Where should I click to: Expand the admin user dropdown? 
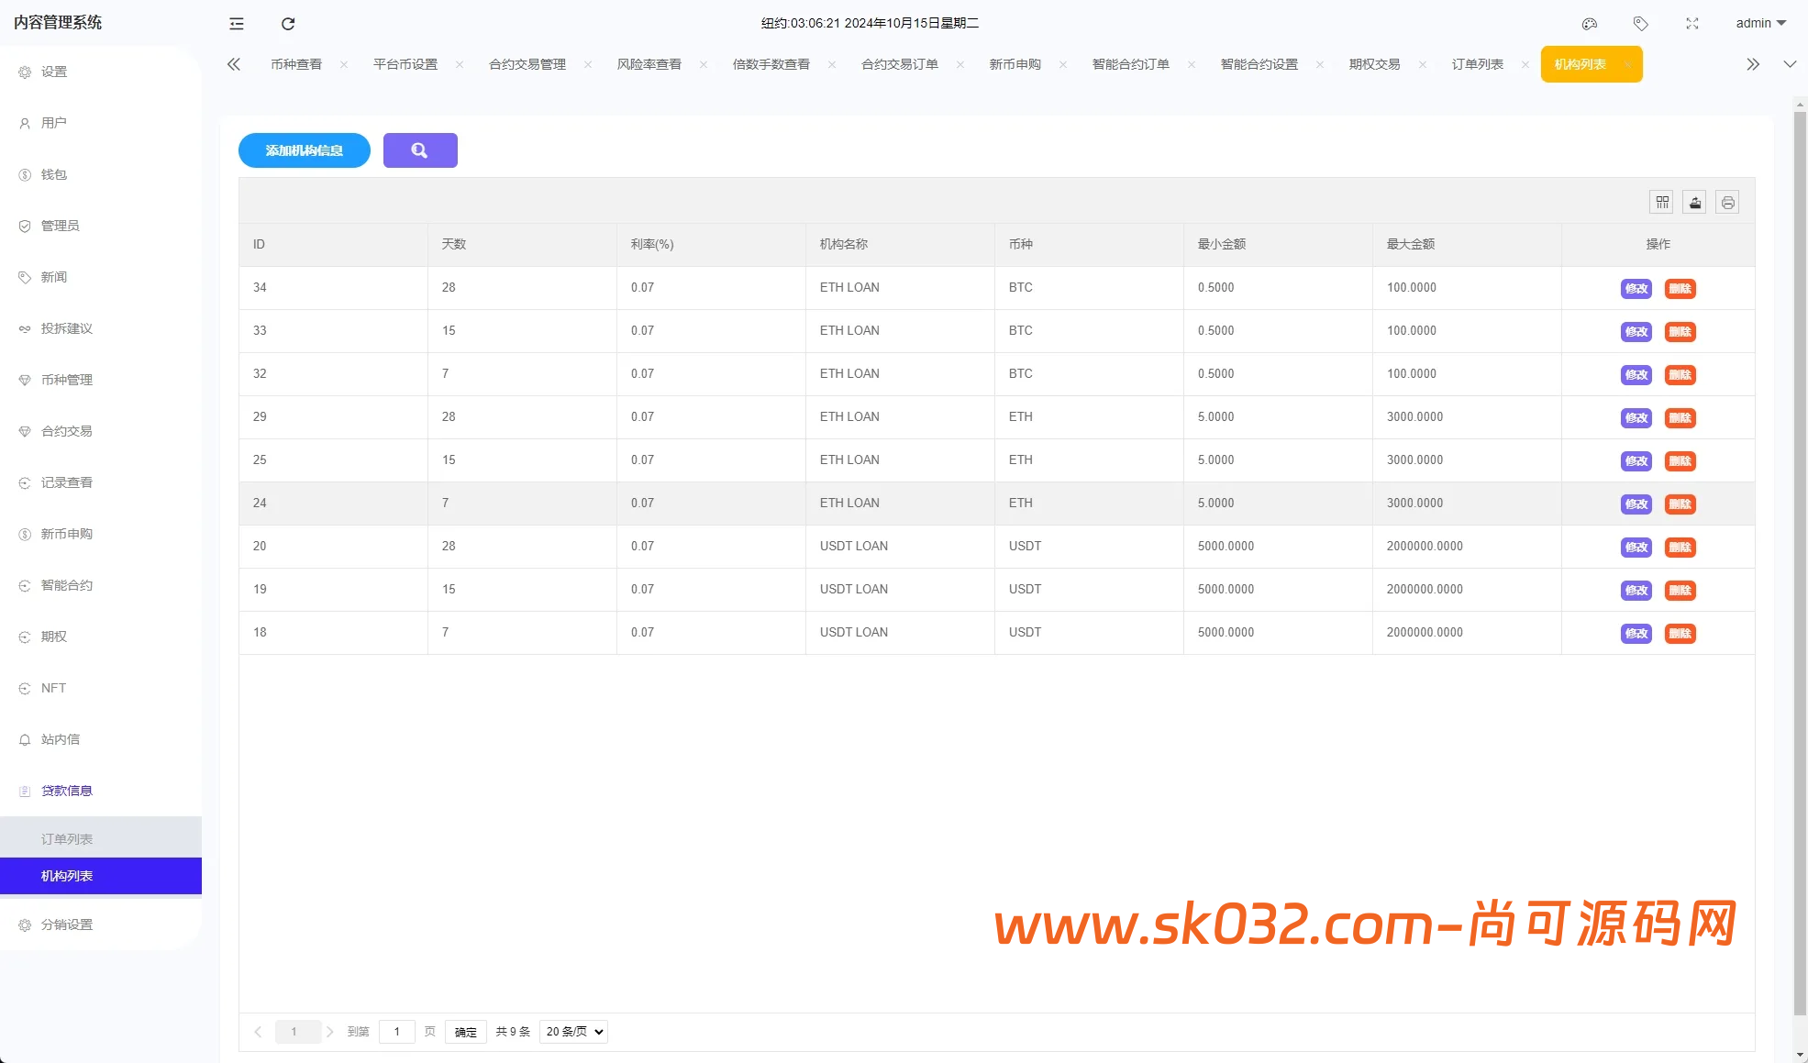pos(1760,24)
